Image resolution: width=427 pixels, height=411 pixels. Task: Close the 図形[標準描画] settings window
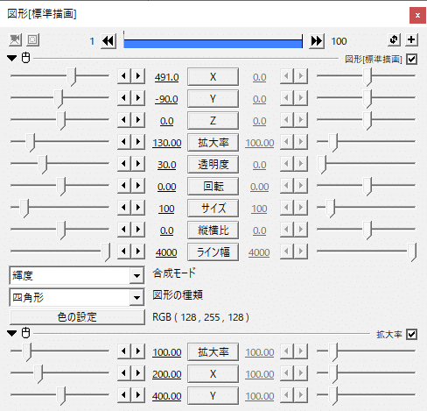click(417, 15)
